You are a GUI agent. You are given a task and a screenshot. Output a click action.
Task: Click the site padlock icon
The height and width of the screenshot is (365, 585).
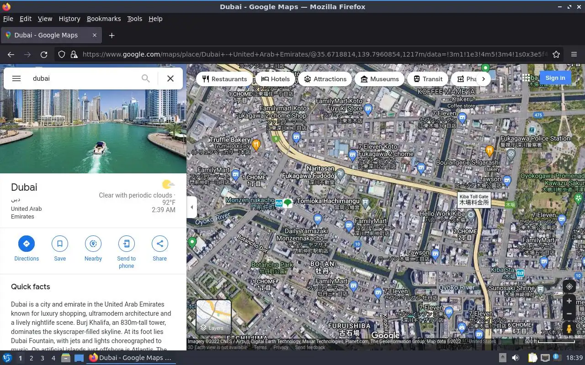click(74, 54)
